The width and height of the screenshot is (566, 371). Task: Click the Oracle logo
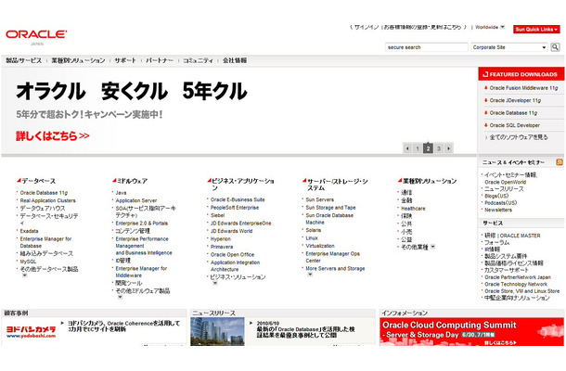click(36, 34)
